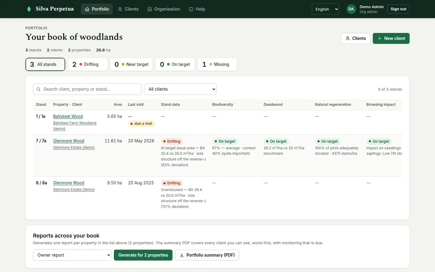This screenshot has height=272, width=435.
Task: Click the date '20 Aug 2025'
Action: (141, 183)
